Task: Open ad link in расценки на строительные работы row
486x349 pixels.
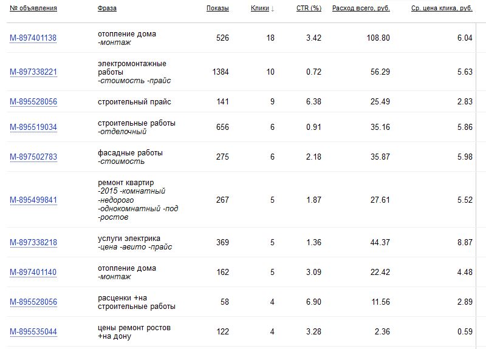Action: click(x=33, y=302)
